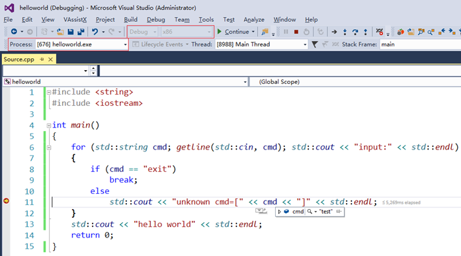This screenshot has width=461, height=256.
Task: Collapse the for loop block
Action: (49, 148)
